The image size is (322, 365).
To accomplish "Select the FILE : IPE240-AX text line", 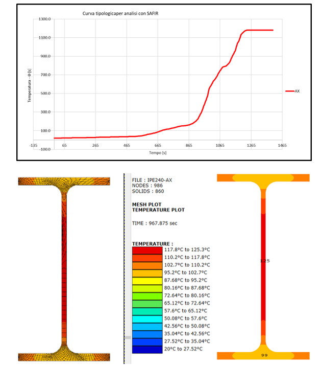I will (155, 180).
